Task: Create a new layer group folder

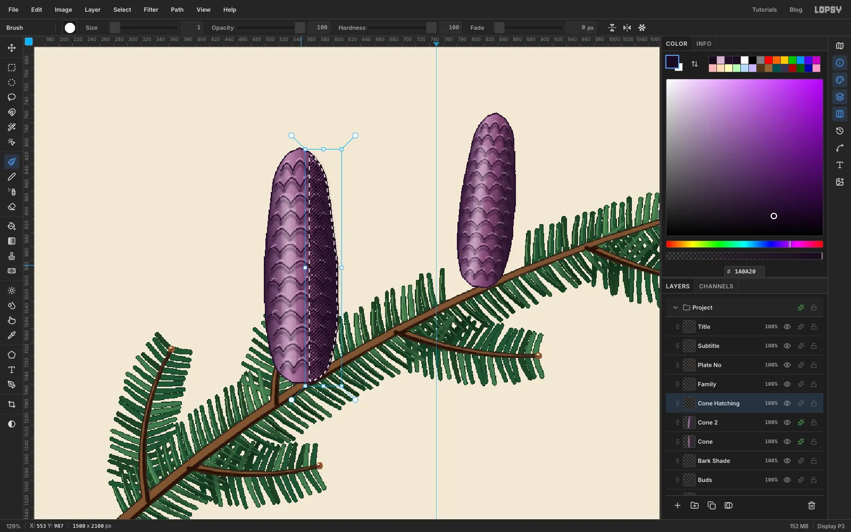Action: (695, 505)
